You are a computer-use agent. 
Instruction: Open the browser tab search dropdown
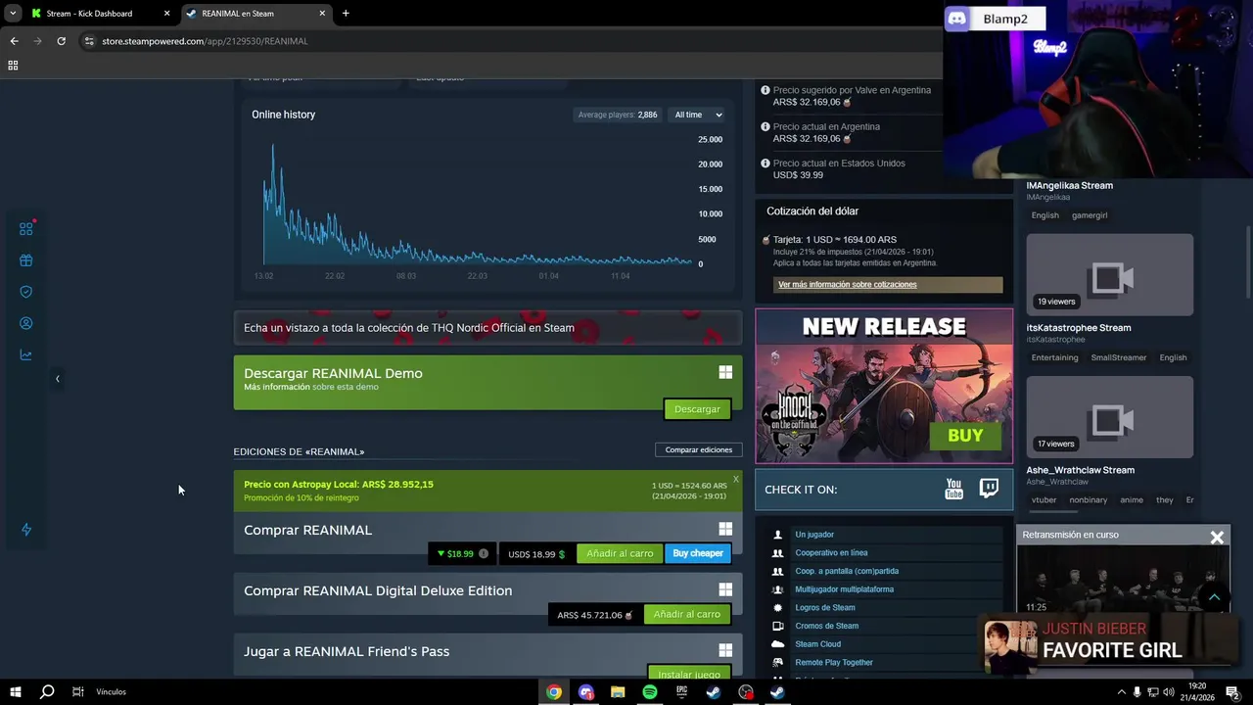coord(13,14)
